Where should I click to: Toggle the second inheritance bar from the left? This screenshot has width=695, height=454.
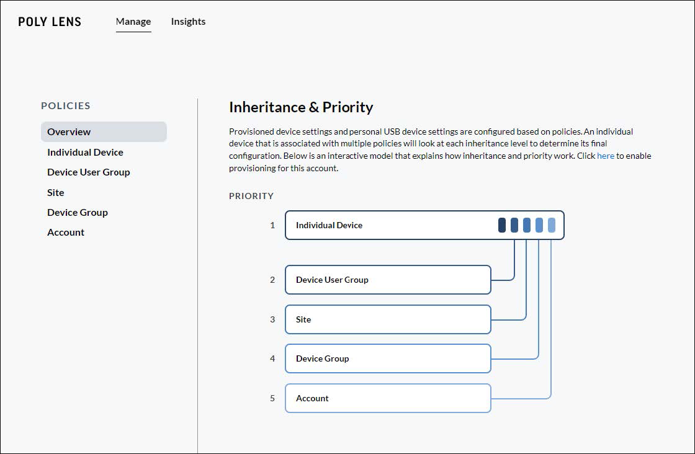(x=514, y=225)
